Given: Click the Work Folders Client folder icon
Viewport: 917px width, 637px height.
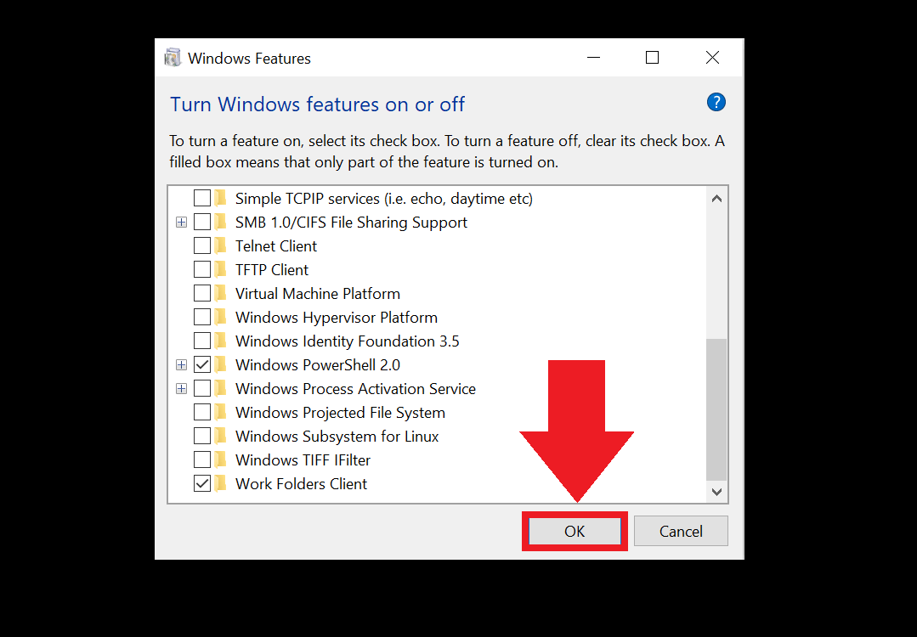Looking at the screenshot, I should (220, 483).
